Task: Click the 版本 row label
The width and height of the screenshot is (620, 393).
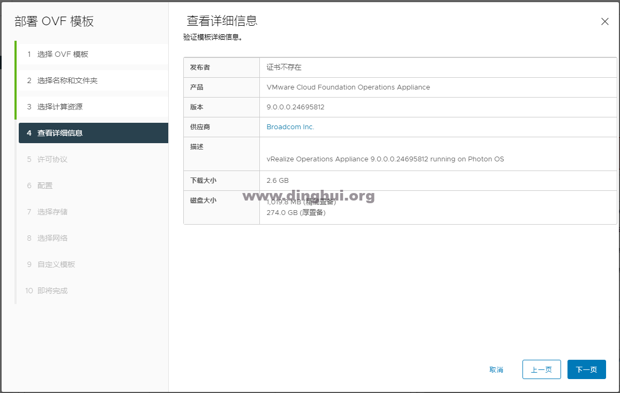Action: (x=197, y=107)
